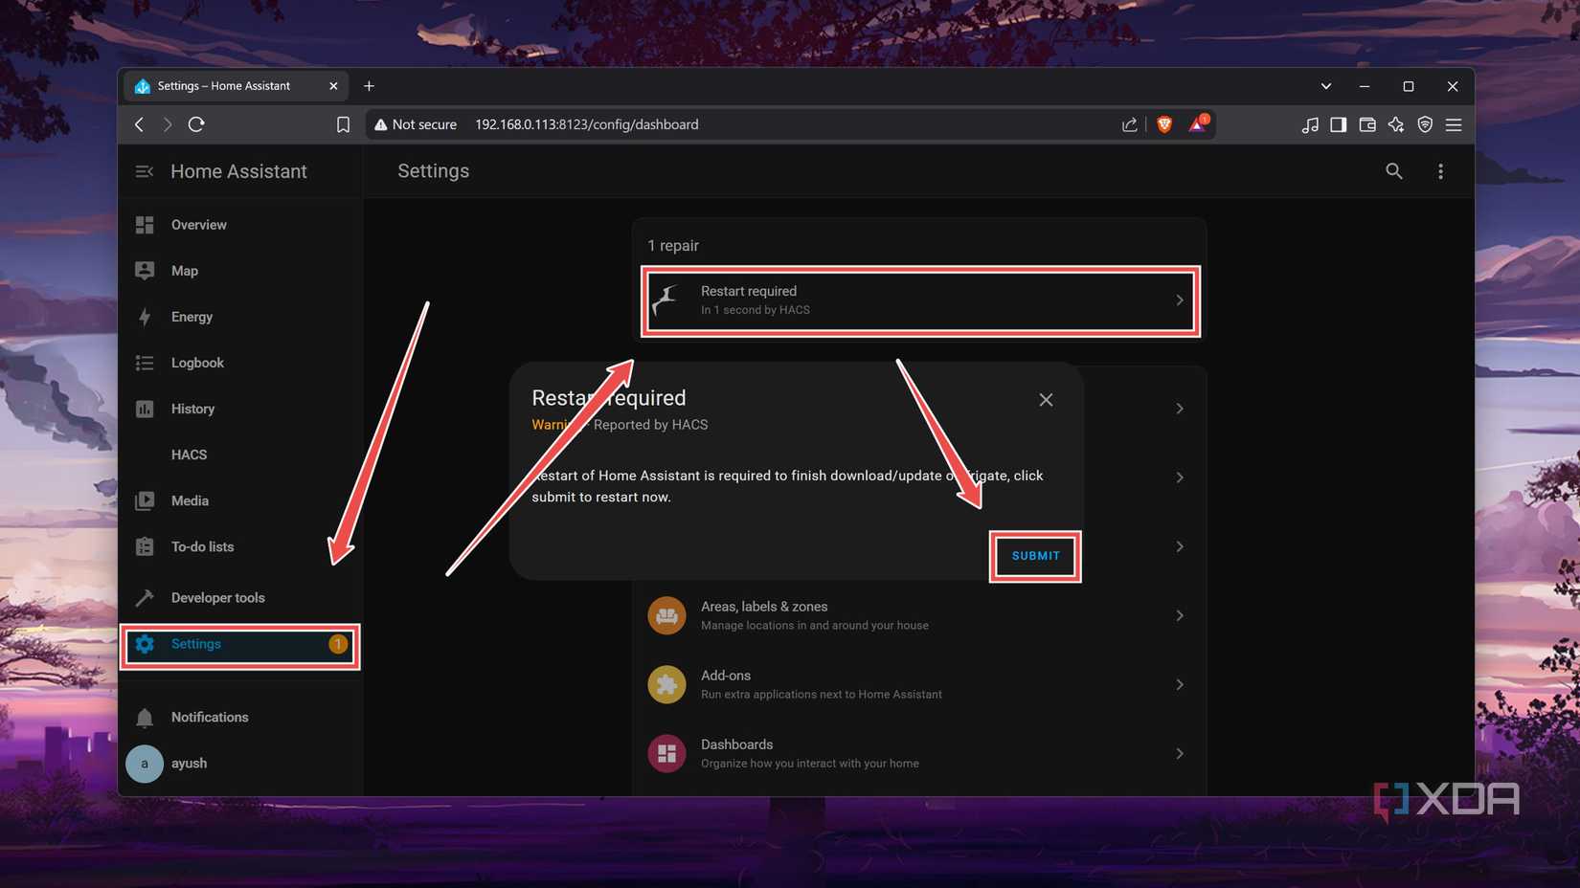
Task: Open the ayush user profile
Action: (189, 763)
